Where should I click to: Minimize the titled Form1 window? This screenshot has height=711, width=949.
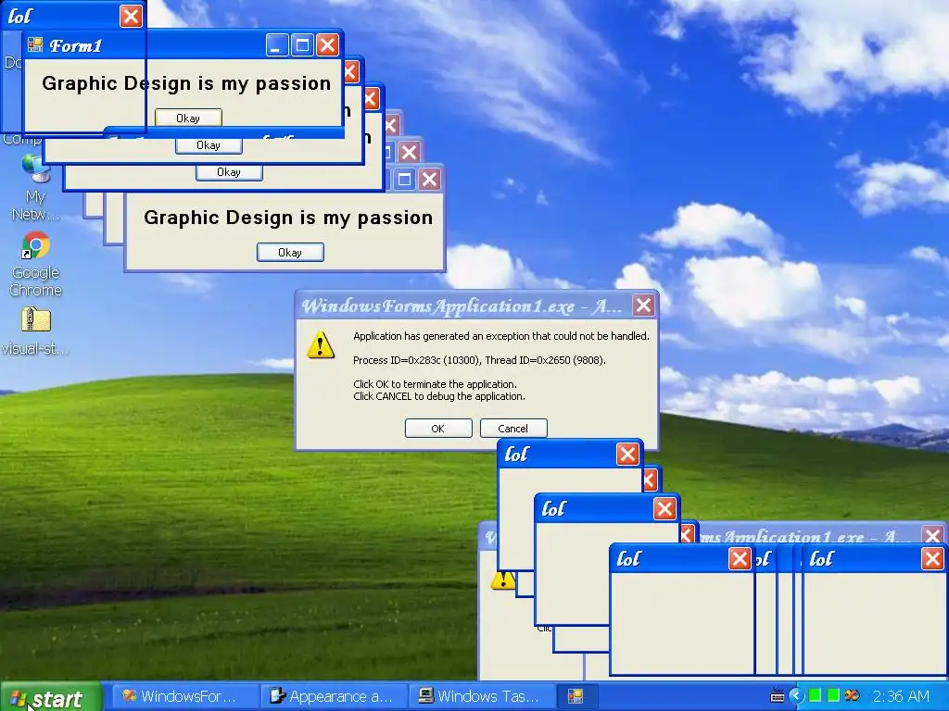[277, 45]
